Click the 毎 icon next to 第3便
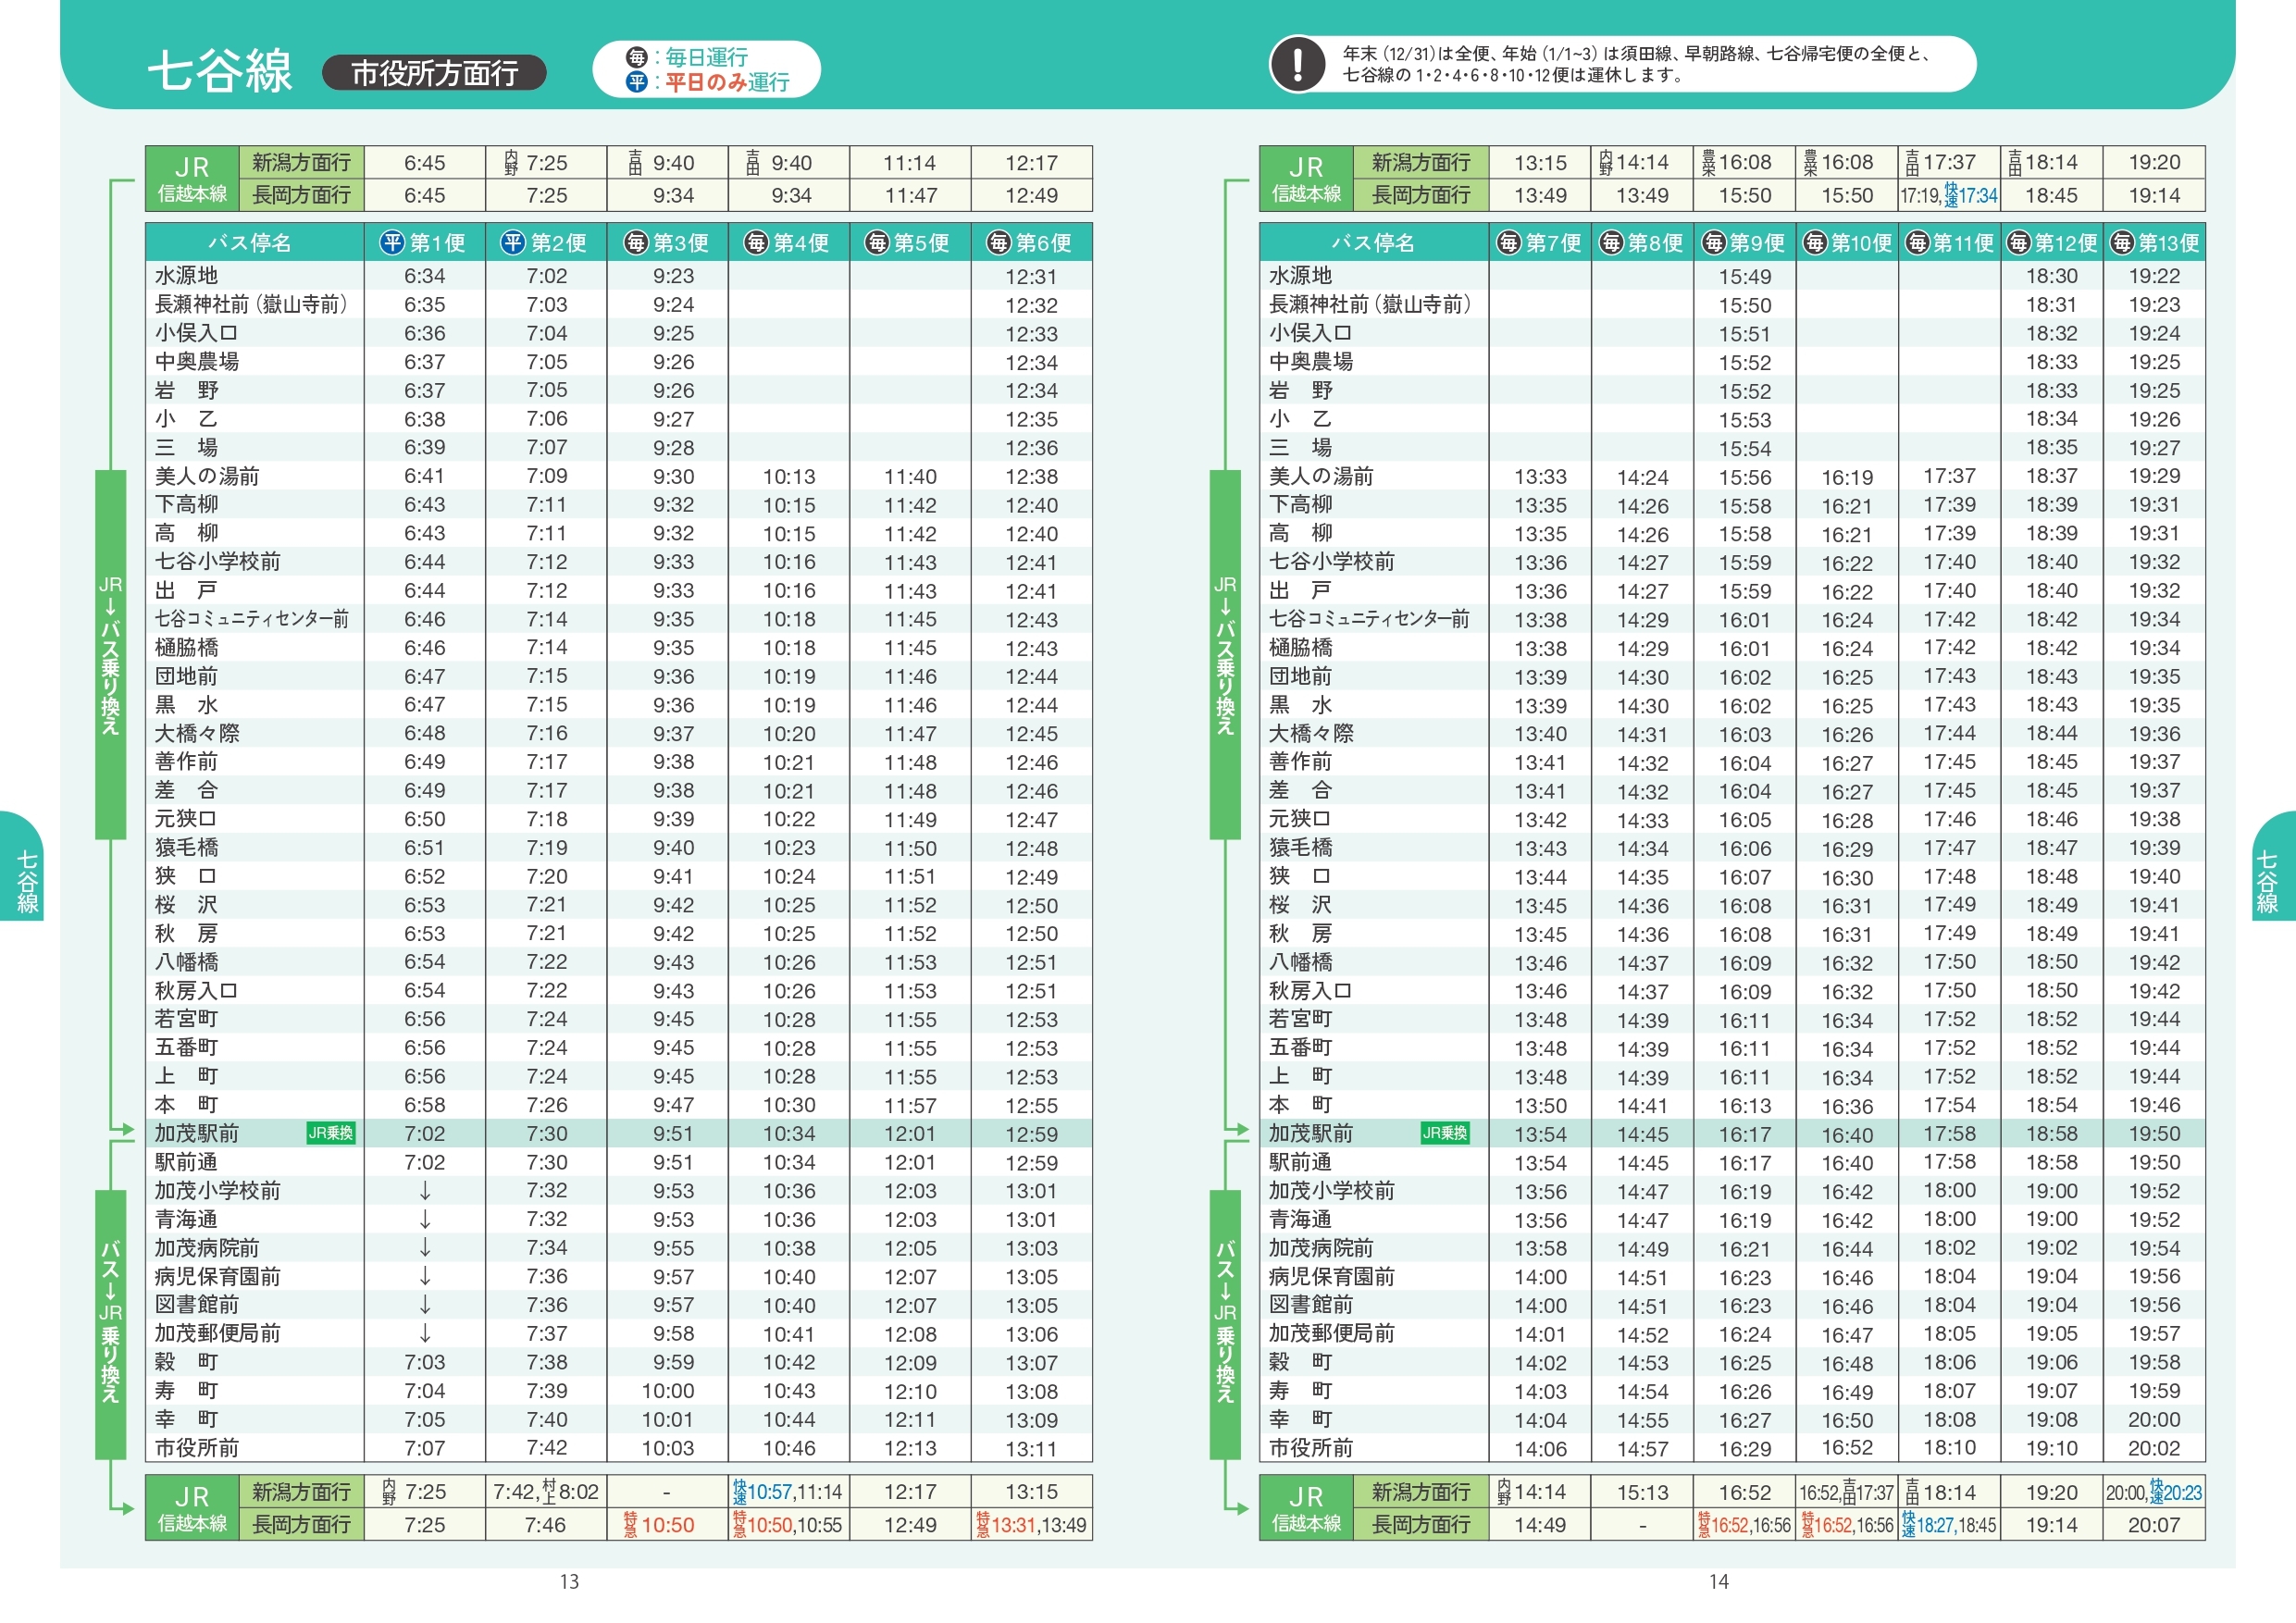 tap(635, 243)
